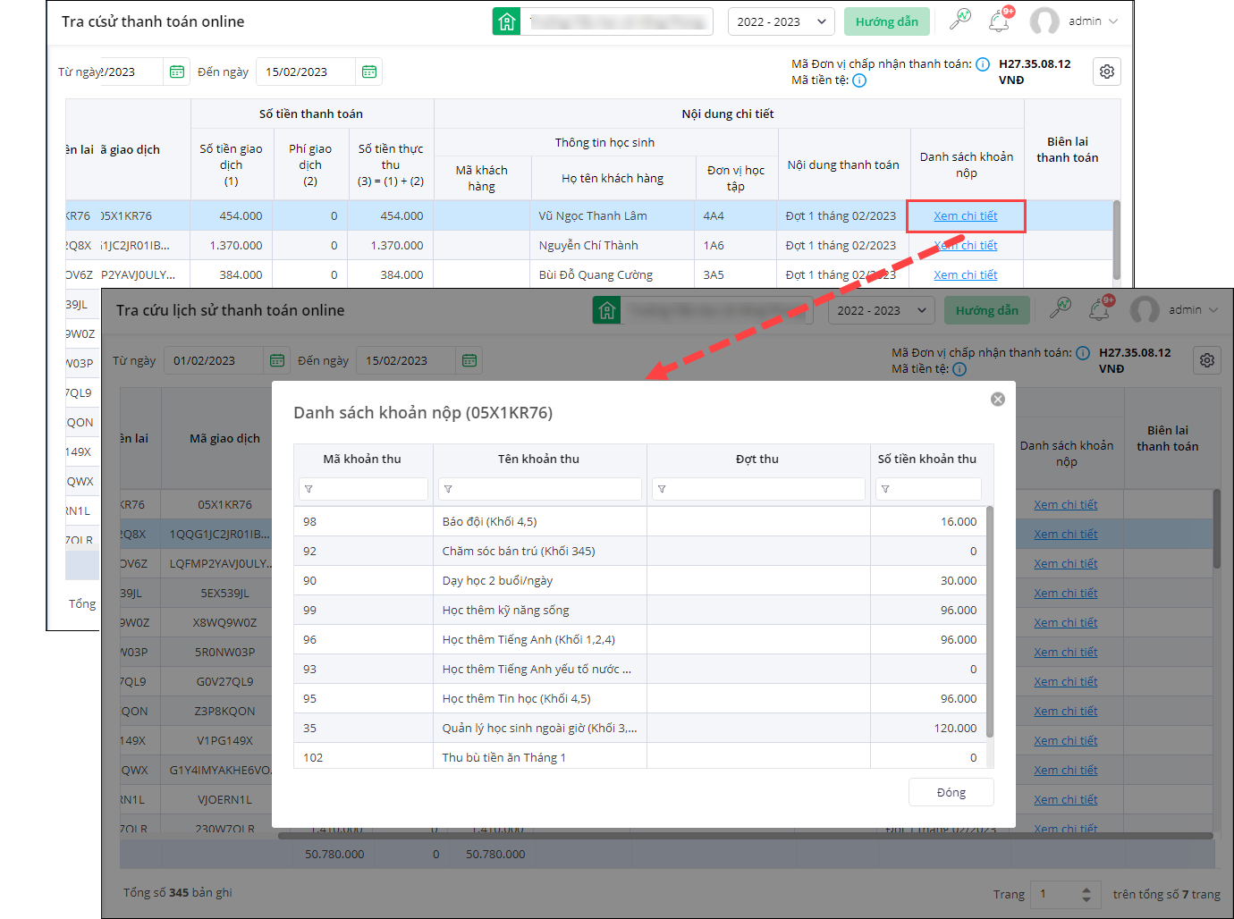Image resolution: width=1234 pixels, height=919 pixels.
Task: Click Từ ngày field showing 01/02/2023 in front window
Action: (x=213, y=360)
